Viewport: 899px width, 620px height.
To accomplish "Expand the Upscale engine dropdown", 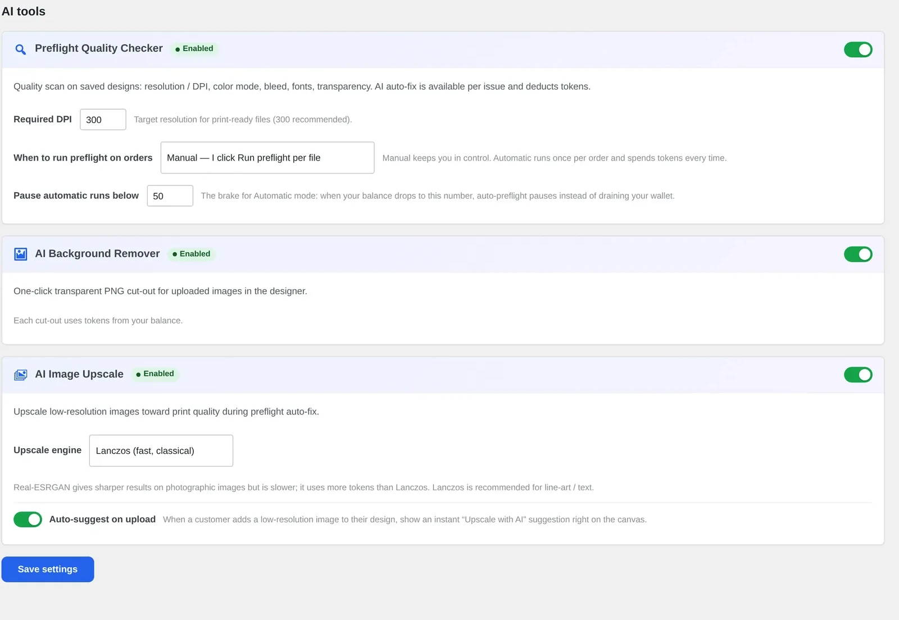I will click(161, 450).
